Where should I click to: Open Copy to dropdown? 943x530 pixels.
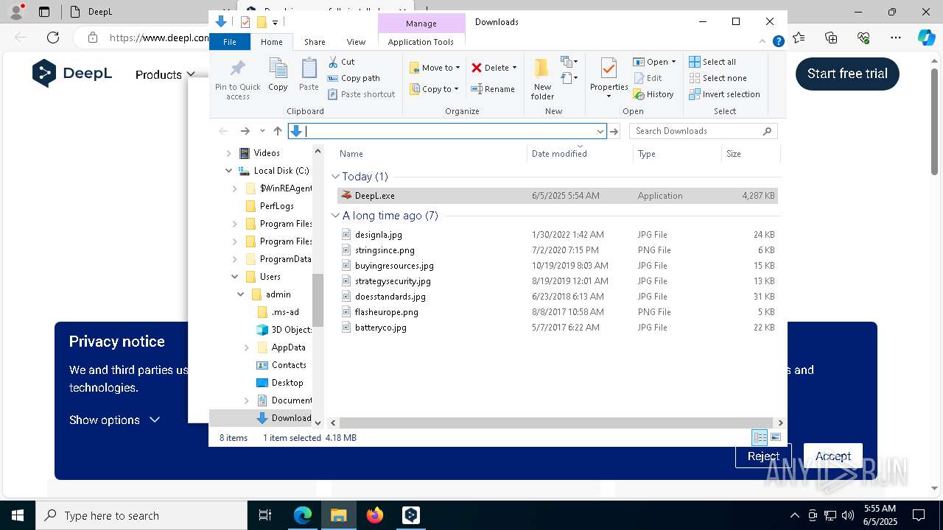[x=435, y=89]
